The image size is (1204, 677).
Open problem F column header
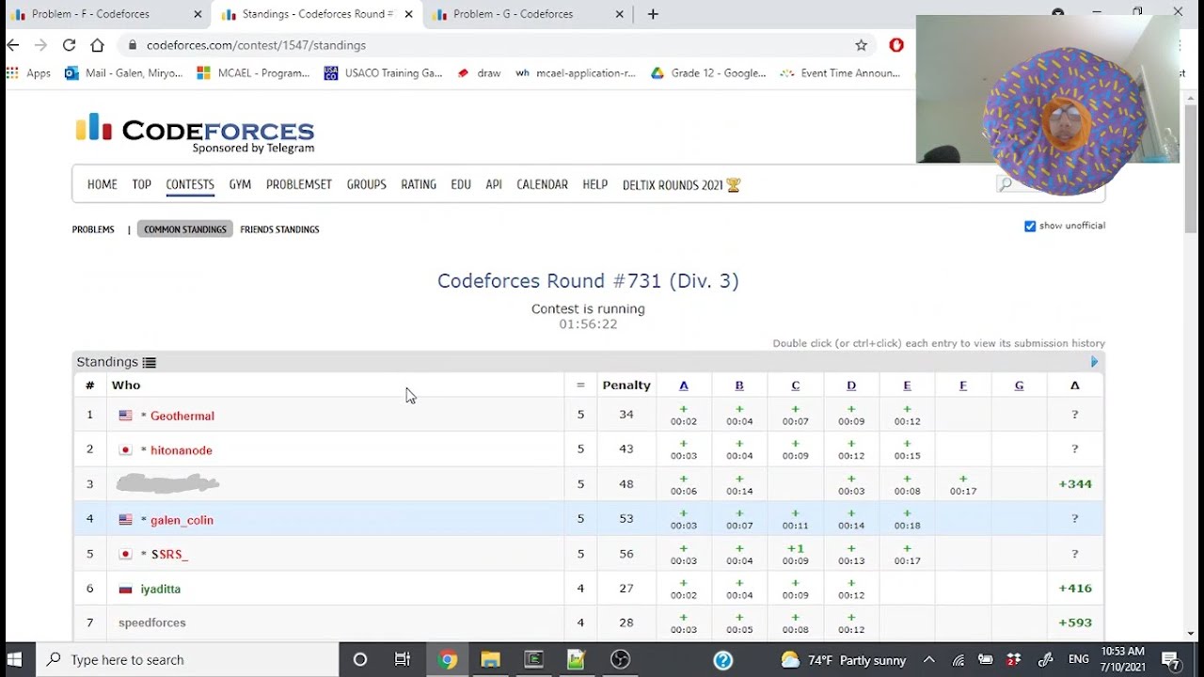coord(963,386)
